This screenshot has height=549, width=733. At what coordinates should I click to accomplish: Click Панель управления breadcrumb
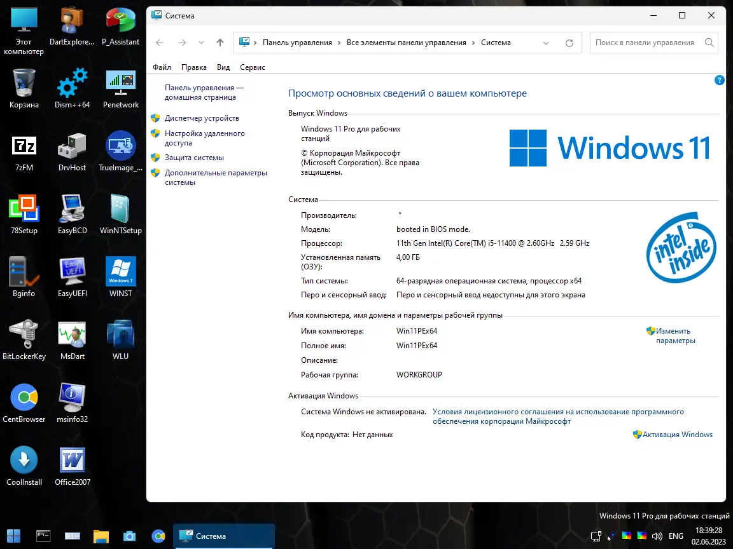297,43
